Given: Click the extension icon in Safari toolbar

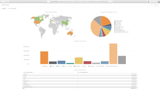Looking at the screenshot, I should 148,2.
